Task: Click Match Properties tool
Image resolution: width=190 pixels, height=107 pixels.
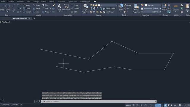Action: (136, 8)
